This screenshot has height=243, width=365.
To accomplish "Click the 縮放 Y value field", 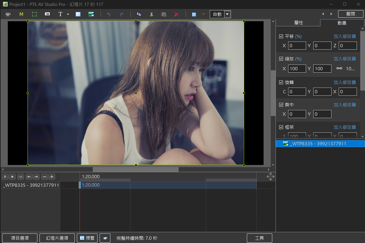I will [322, 68].
